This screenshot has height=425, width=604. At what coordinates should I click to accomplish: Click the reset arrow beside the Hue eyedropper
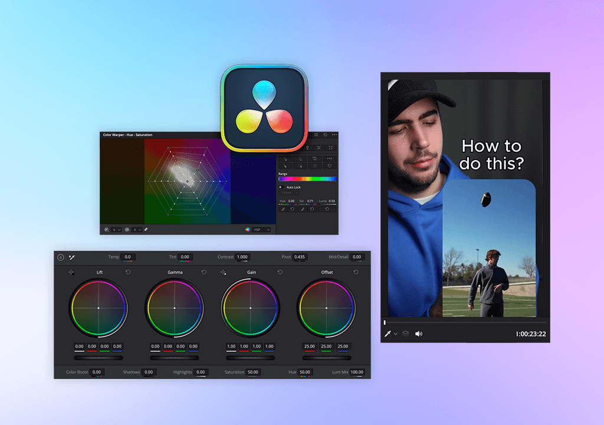(x=293, y=209)
